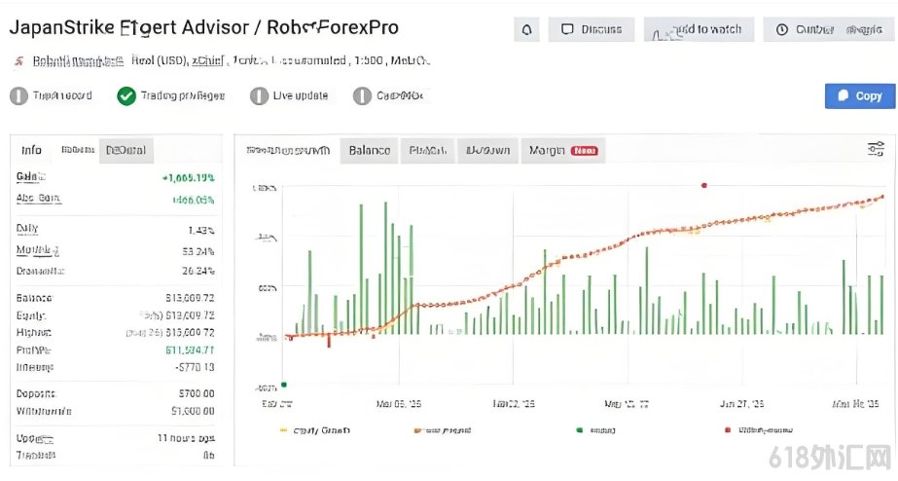Click the Add to watch button
The width and height of the screenshot is (898, 481).
[x=699, y=29]
